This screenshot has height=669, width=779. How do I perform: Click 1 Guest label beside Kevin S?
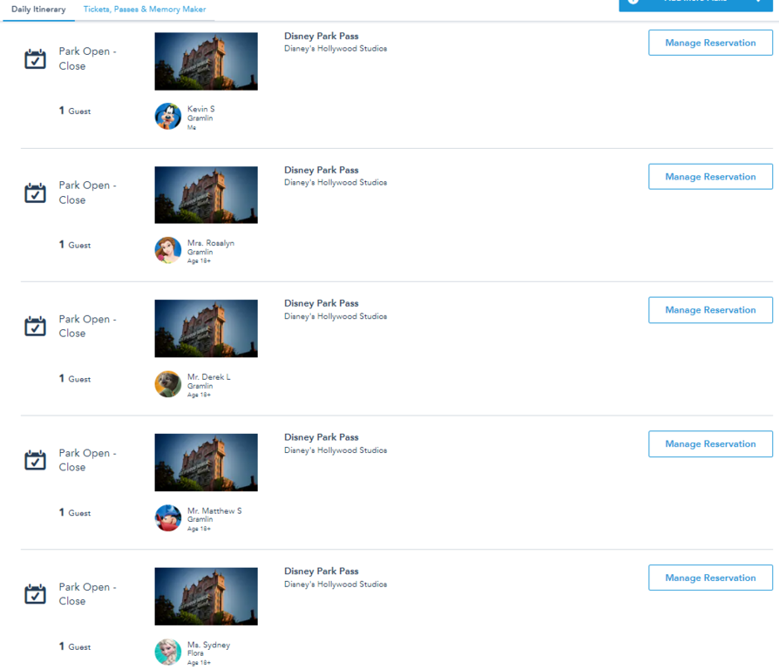click(x=75, y=111)
